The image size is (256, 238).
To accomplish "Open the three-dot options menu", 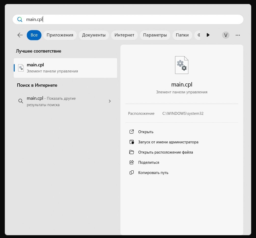I will (238, 35).
